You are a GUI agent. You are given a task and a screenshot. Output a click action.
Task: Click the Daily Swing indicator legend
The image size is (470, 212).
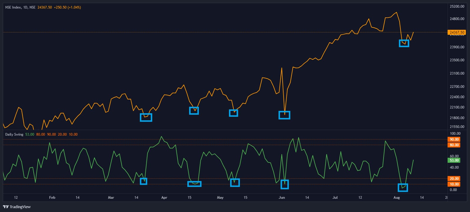click(x=14, y=134)
